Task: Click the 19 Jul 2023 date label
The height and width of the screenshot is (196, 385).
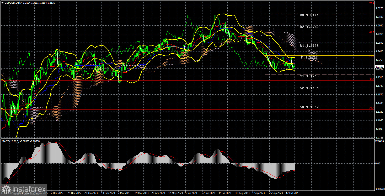Action: coord(225,193)
